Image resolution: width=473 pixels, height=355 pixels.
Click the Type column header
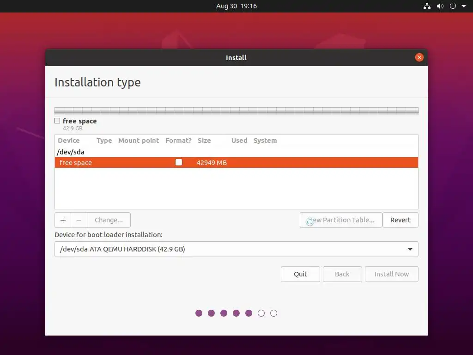click(x=104, y=141)
